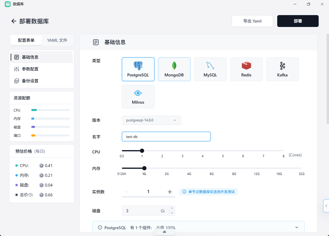Click the 内存 resource quota bar
The image size is (329, 236).
[x=51, y=119]
